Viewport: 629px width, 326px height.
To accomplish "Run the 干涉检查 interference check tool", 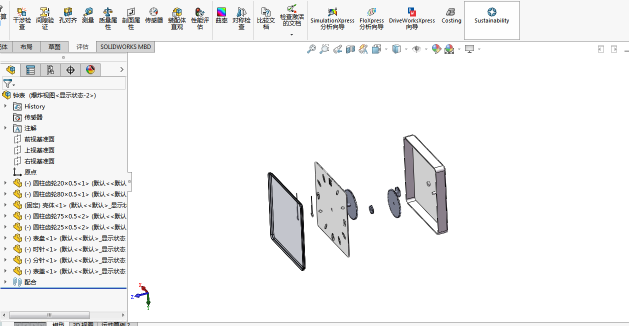I will pos(21,18).
